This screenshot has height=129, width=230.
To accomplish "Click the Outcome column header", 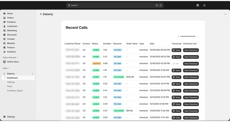I will (x=117, y=44).
